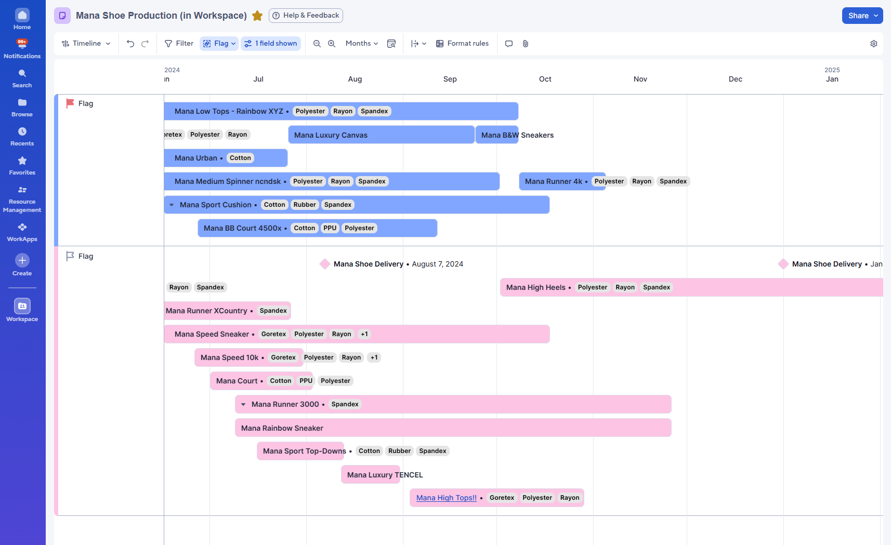891x545 pixels.
Task: Zoom in on the timeline
Action: click(x=332, y=43)
